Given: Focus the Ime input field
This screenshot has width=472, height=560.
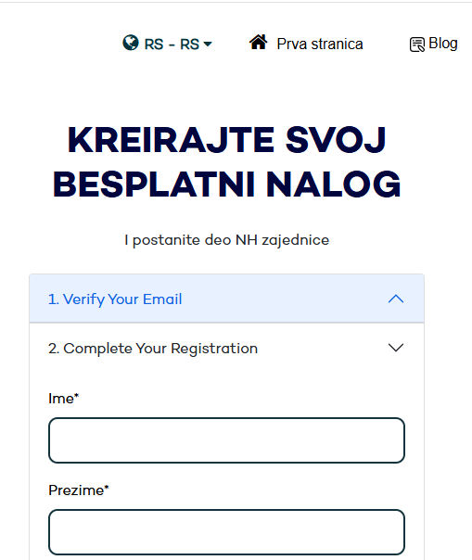Looking at the screenshot, I should [x=227, y=440].
